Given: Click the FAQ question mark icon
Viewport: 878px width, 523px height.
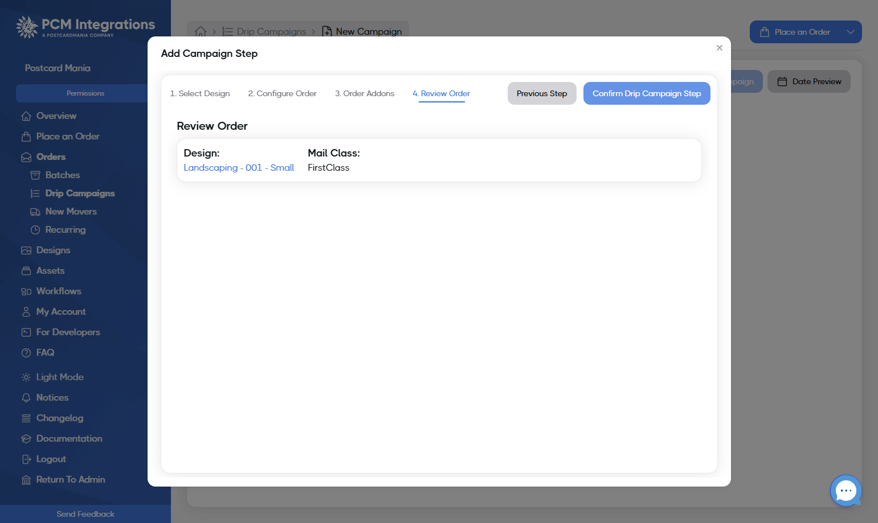Looking at the screenshot, I should [26, 353].
